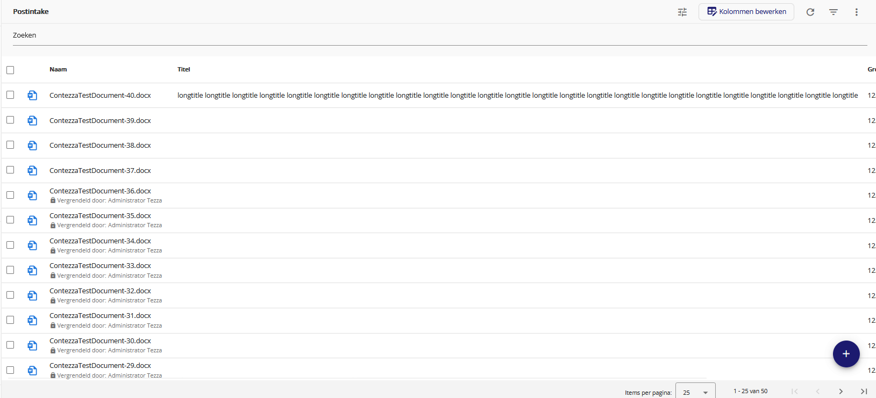Check the box for ContezzaTestDocument-39.docx
The height and width of the screenshot is (398, 876).
coord(10,120)
